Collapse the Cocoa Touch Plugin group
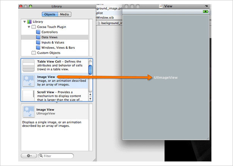233x166 pixels. (29, 27)
